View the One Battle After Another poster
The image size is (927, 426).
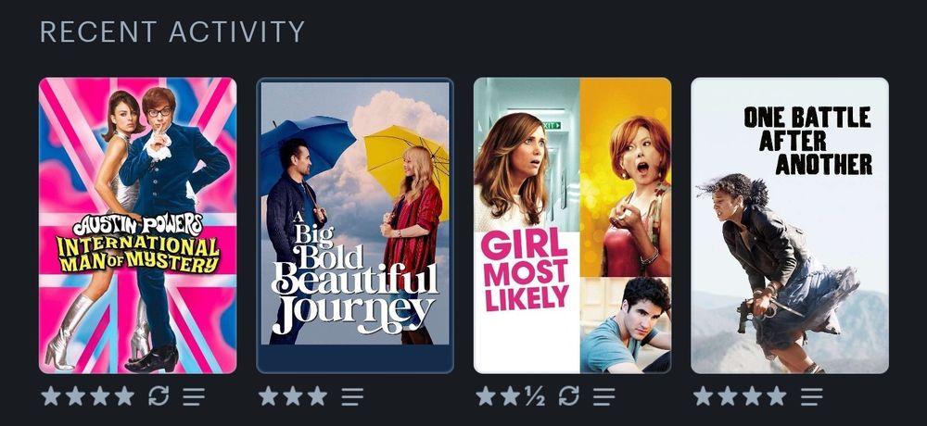click(x=789, y=226)
